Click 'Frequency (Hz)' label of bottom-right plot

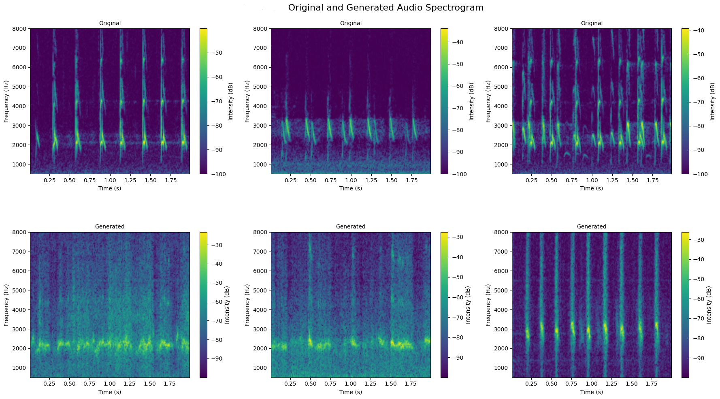click(488, 305)
